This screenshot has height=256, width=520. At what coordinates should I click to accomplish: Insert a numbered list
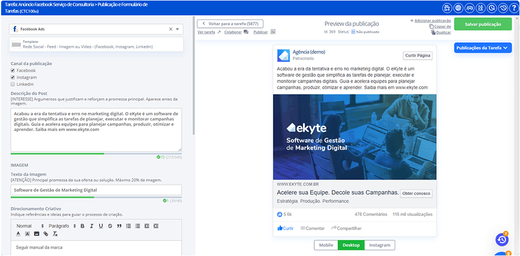pyautogui.click(x=129, y=226)
